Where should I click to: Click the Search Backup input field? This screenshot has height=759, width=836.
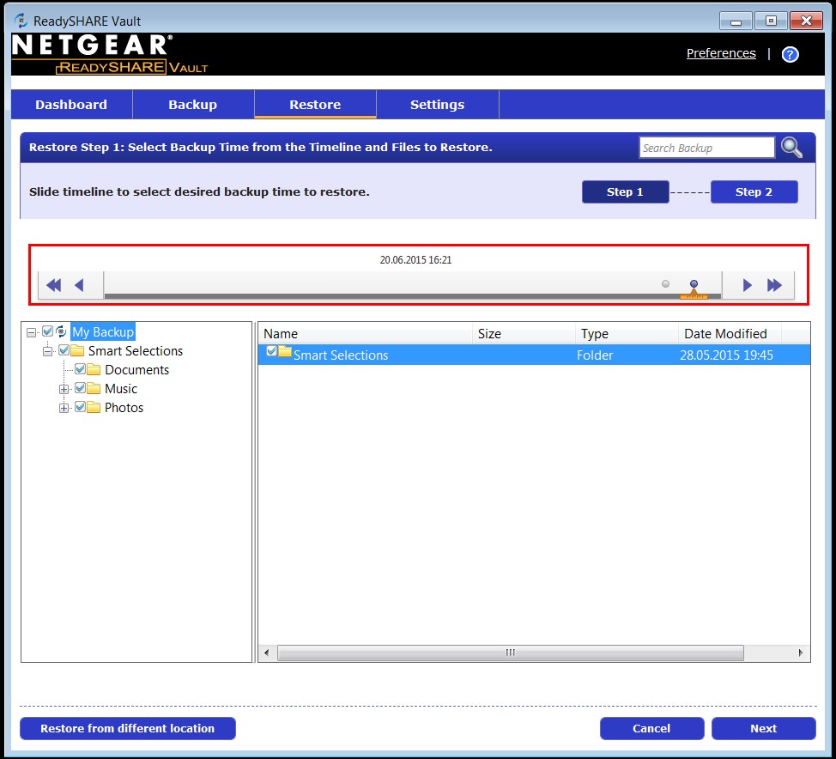point(706,148)
